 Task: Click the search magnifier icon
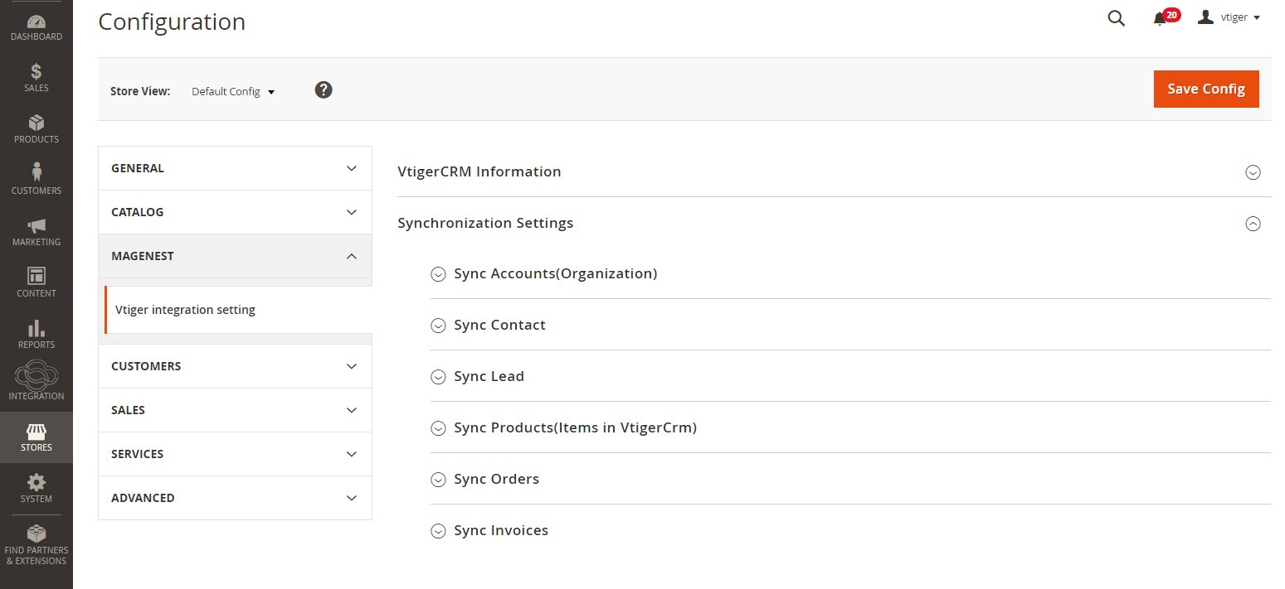1116,18
